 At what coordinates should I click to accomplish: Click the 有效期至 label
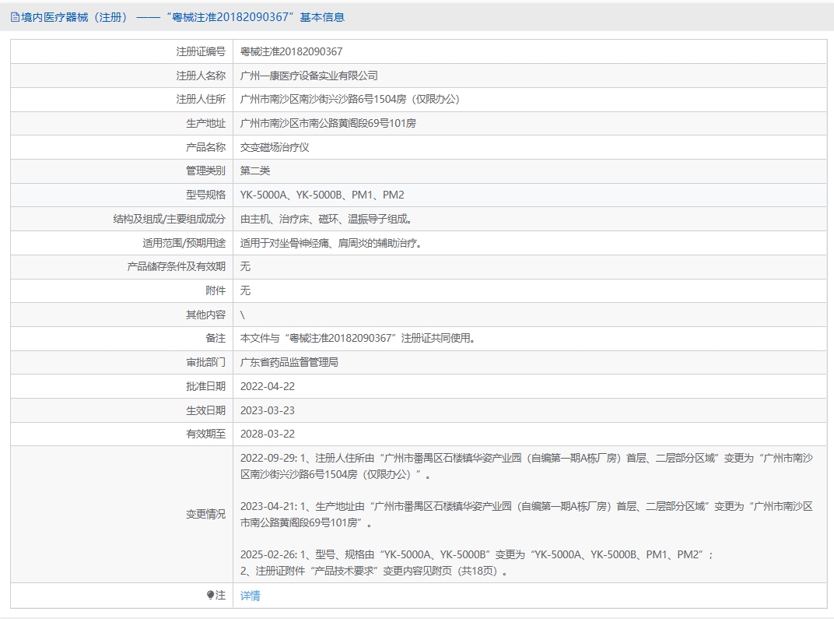click(206, 434)
